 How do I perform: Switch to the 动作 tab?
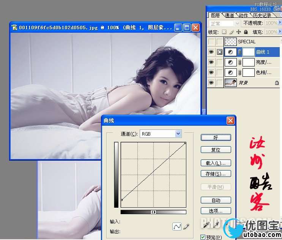click(243, 15)
